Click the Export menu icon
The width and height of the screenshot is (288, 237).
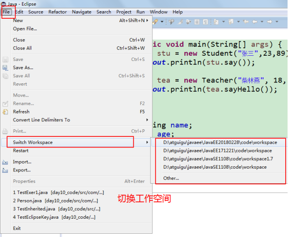[5, 170]
